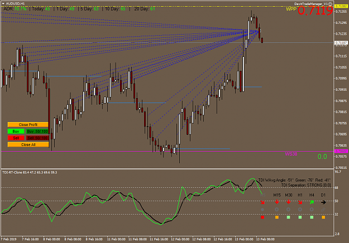
Task: Click the hollow circle in M15 column
Action: (x=276, y=210)
